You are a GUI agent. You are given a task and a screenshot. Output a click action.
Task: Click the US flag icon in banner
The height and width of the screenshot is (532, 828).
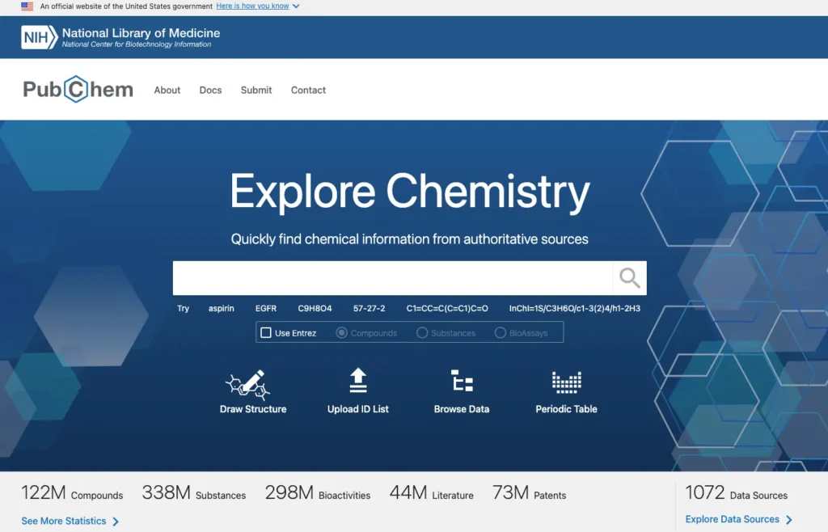coord(27,6)
